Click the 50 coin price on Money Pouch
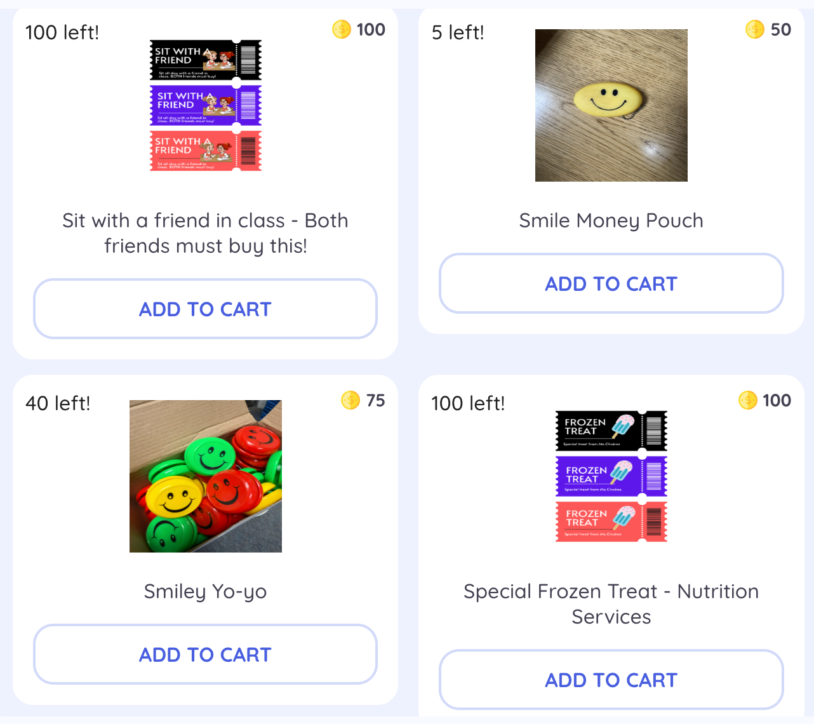This screenshot has height=724, width=814. (x=780, y=29)
